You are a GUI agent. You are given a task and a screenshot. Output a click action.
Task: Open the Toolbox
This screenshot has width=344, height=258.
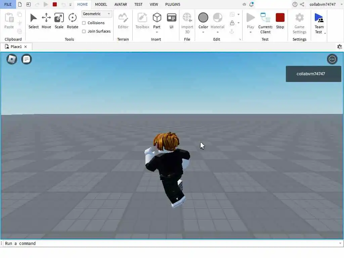(x=142, y=21)
